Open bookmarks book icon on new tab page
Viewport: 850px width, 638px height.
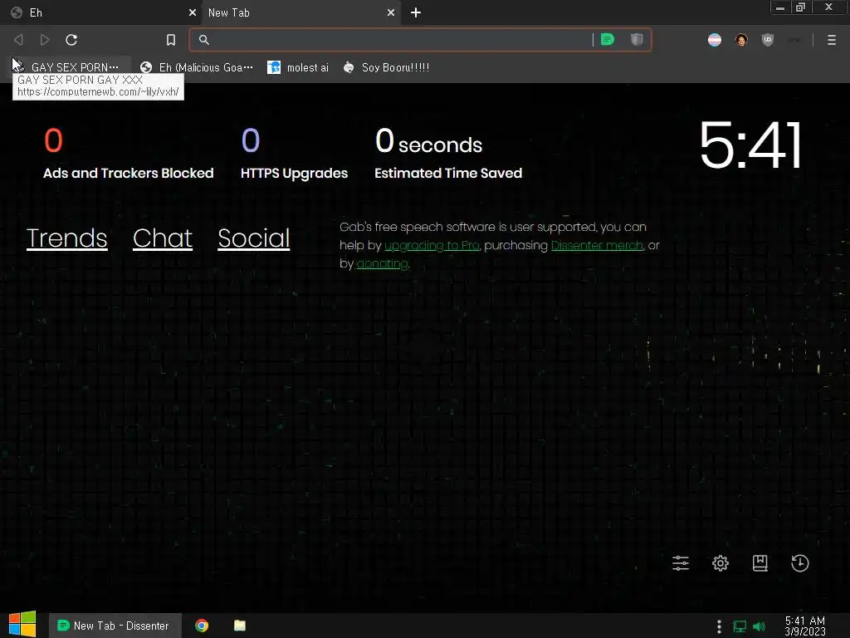pos(760,563)
